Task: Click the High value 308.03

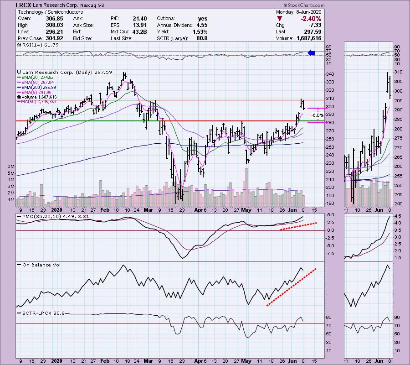Action: pyautogui.click(x=54, y=25)
